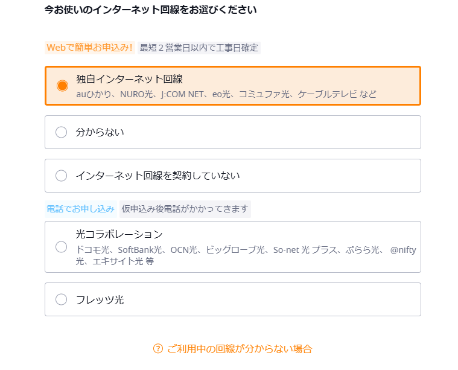Click the 独自インターネット回線 option title text

point(129,79)
